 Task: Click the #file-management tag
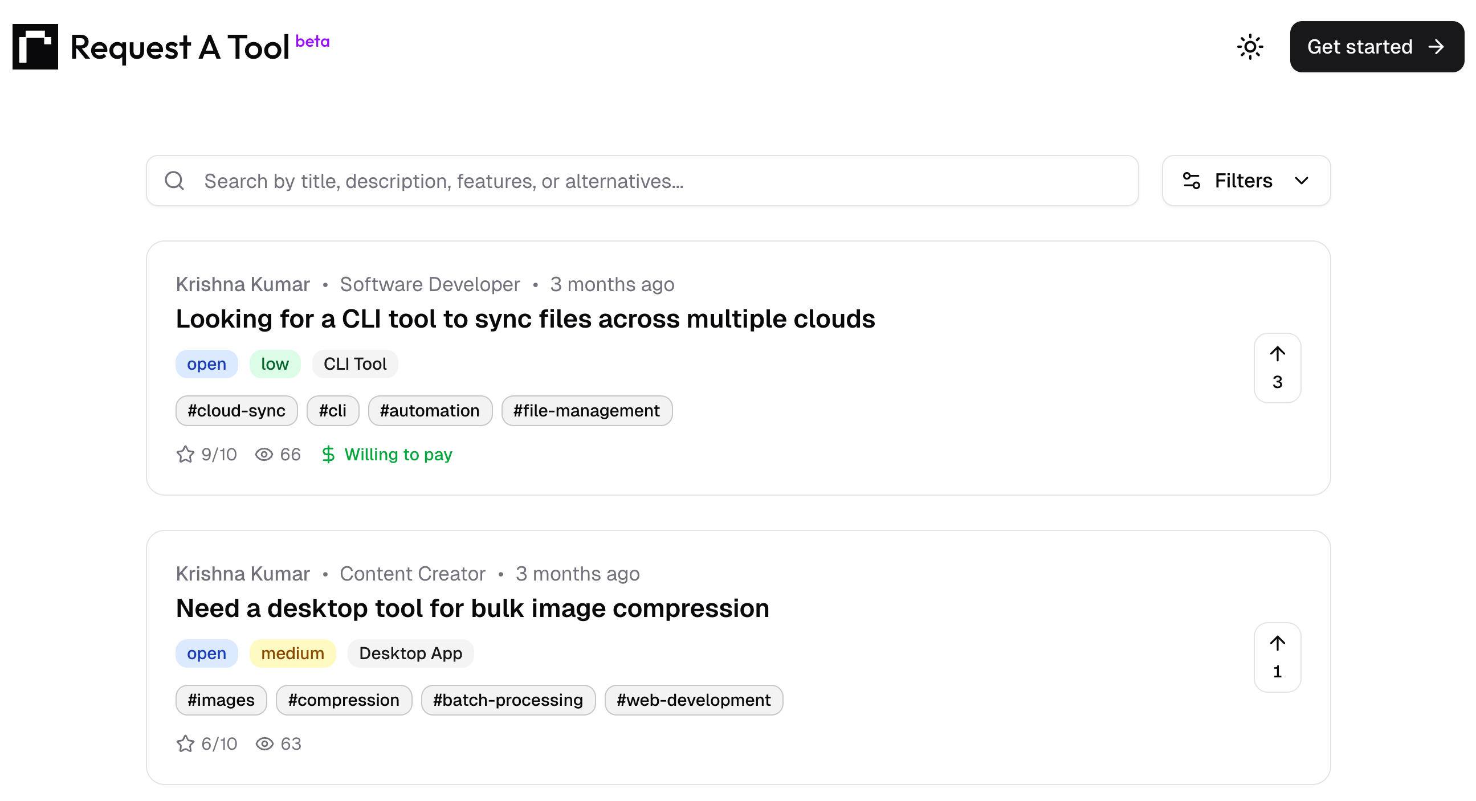pyautogui.click(x=586, y=411)
